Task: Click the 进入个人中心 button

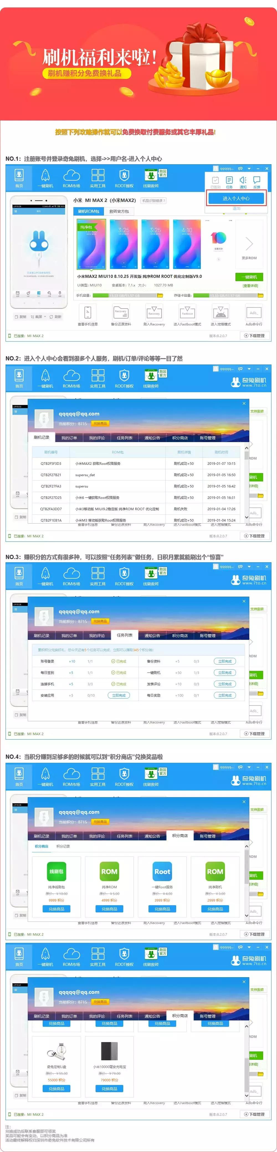Action: [x=236, y=198]
